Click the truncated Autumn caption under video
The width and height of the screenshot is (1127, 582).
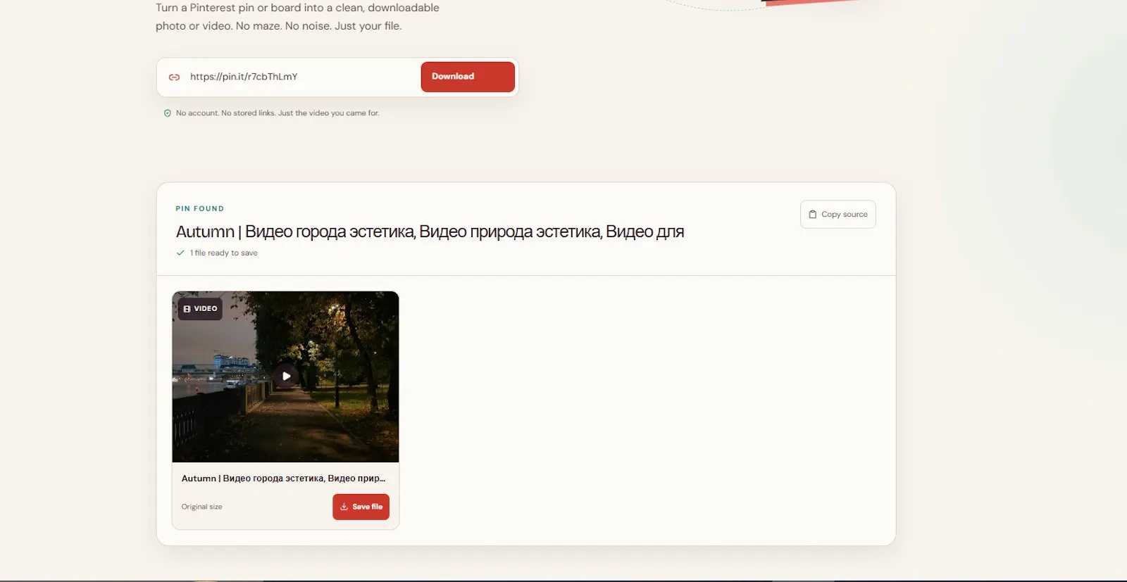point(283,479)
